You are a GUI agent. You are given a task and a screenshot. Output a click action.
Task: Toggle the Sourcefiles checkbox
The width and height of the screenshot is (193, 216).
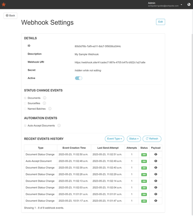click(25, 103)
